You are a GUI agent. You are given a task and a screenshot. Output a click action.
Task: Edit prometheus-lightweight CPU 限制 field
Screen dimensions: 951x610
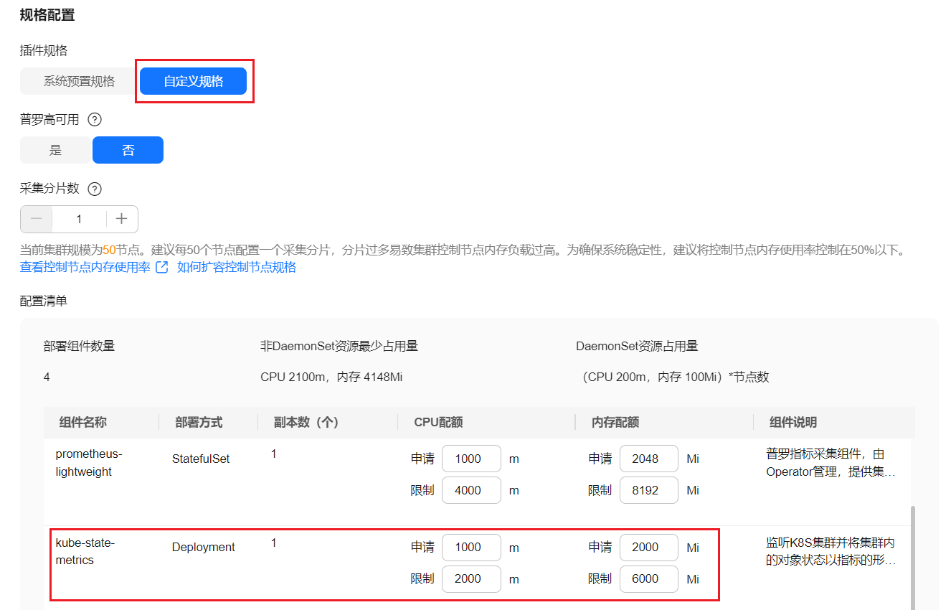coord(471,490)
